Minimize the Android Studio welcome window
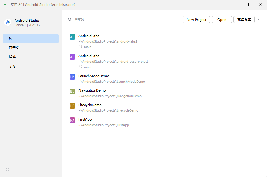The height and width of the screenshot is (177, 267). [x=234, y=4]
